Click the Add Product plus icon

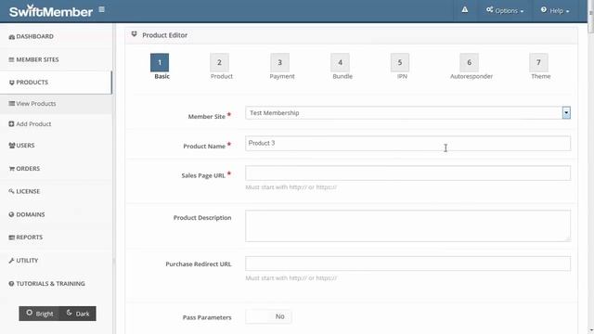coord(11,123)
